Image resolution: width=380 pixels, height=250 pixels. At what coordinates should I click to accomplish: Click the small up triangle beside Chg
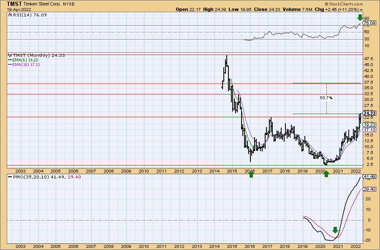[361, 10]
